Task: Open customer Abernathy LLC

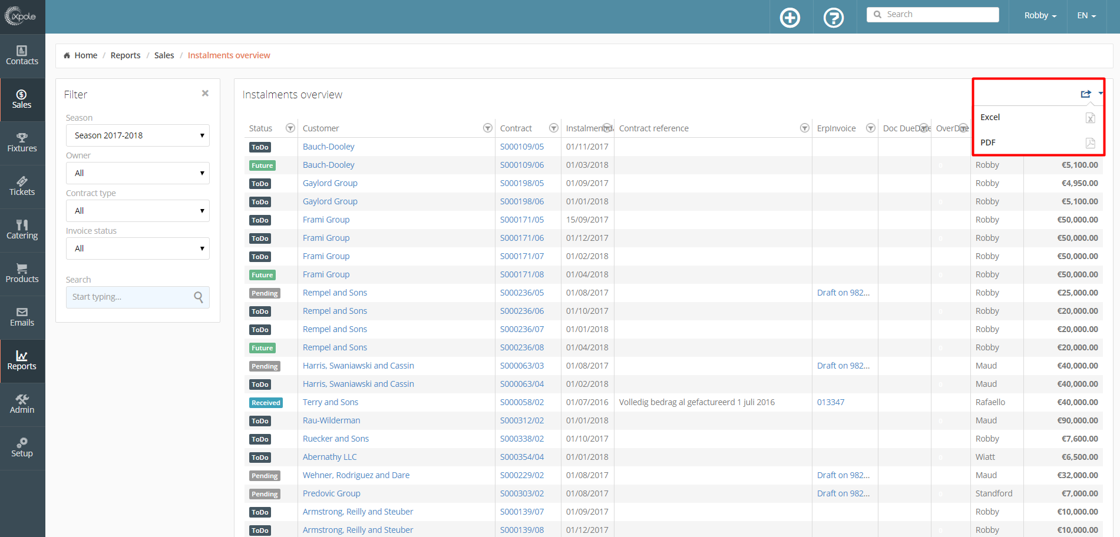Action: pos(329,457)
